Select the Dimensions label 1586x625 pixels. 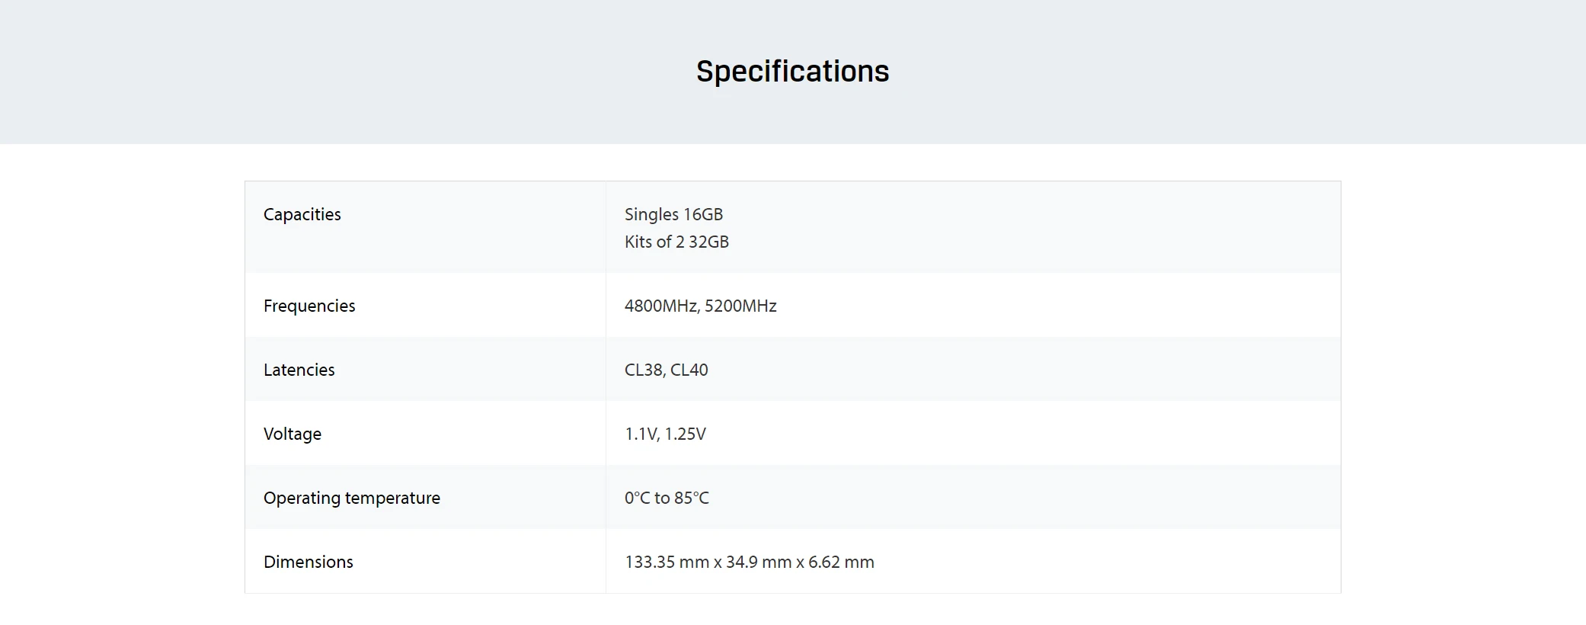[309, 562]
